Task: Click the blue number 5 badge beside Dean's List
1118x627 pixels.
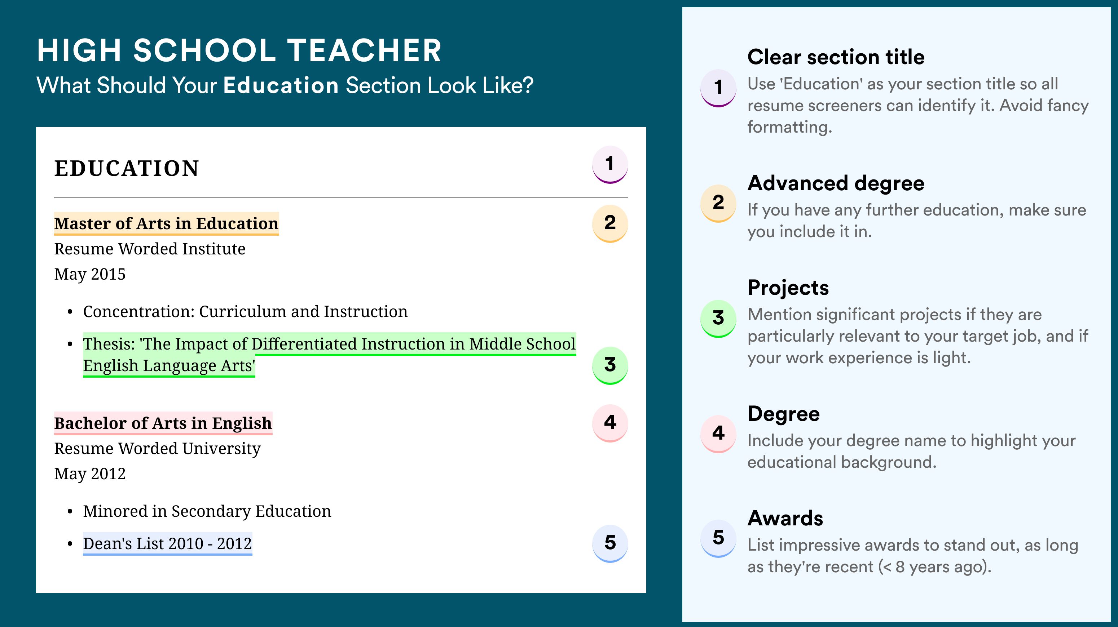Action: pos(610,544)
